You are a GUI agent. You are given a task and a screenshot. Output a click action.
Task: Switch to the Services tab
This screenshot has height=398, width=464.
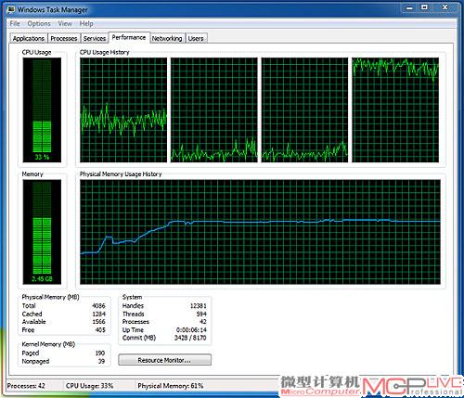click(95, 38)
